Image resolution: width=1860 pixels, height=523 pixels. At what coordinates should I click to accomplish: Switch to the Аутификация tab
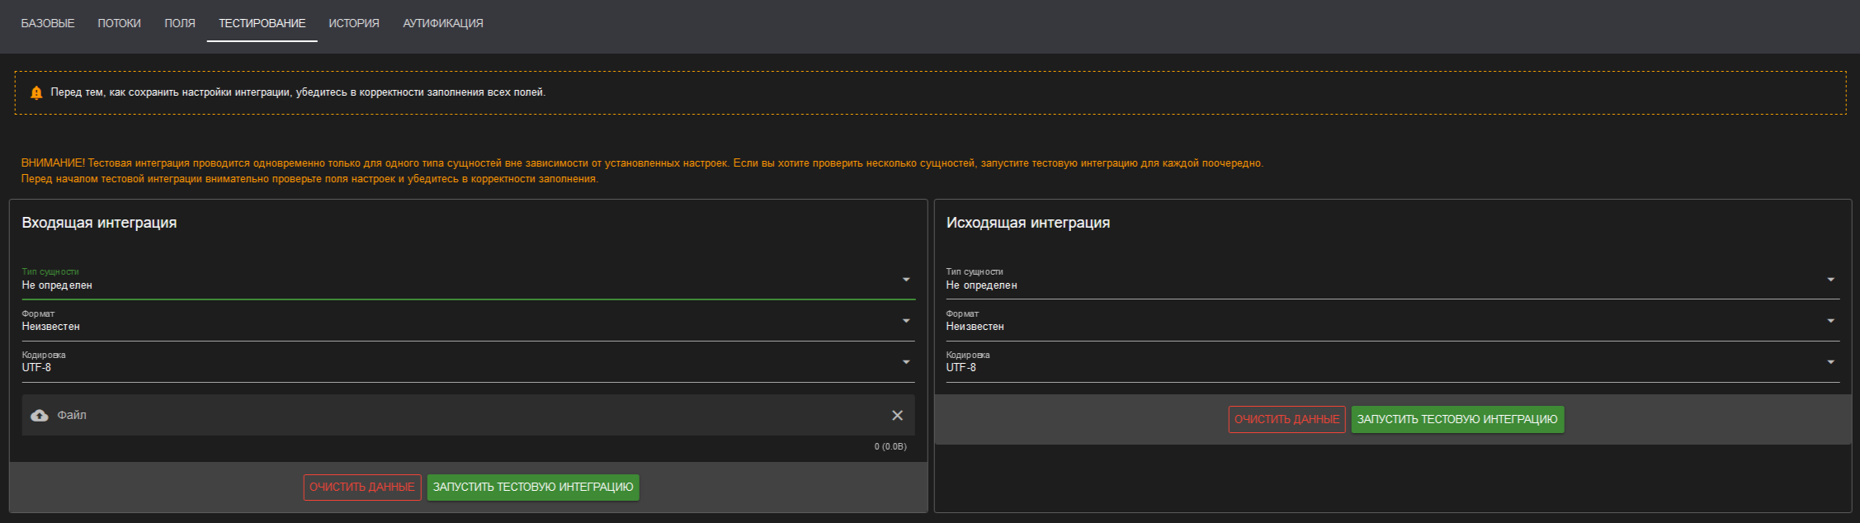pos(443,23)
